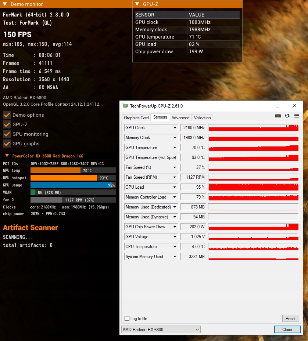Click the GPU-Z refresh icon
The height and width of the screenshot is (341, 308).
pyautogui.click(x=287, y=116)
